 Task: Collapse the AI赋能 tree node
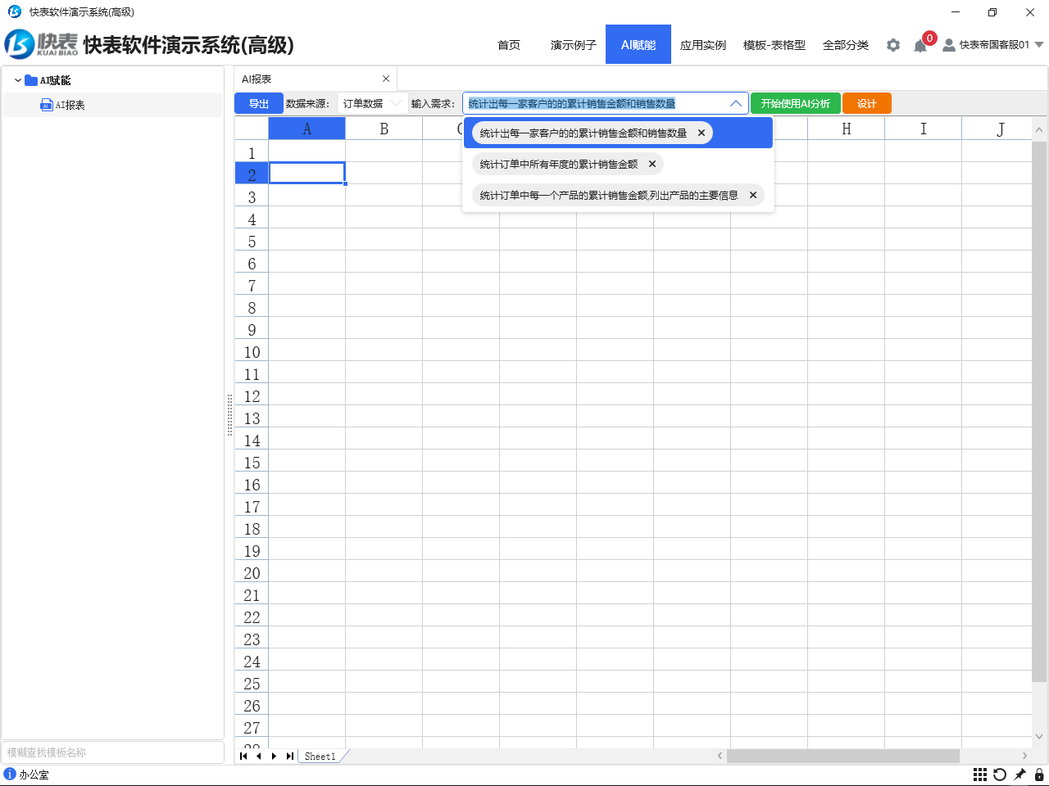[18, 80]
